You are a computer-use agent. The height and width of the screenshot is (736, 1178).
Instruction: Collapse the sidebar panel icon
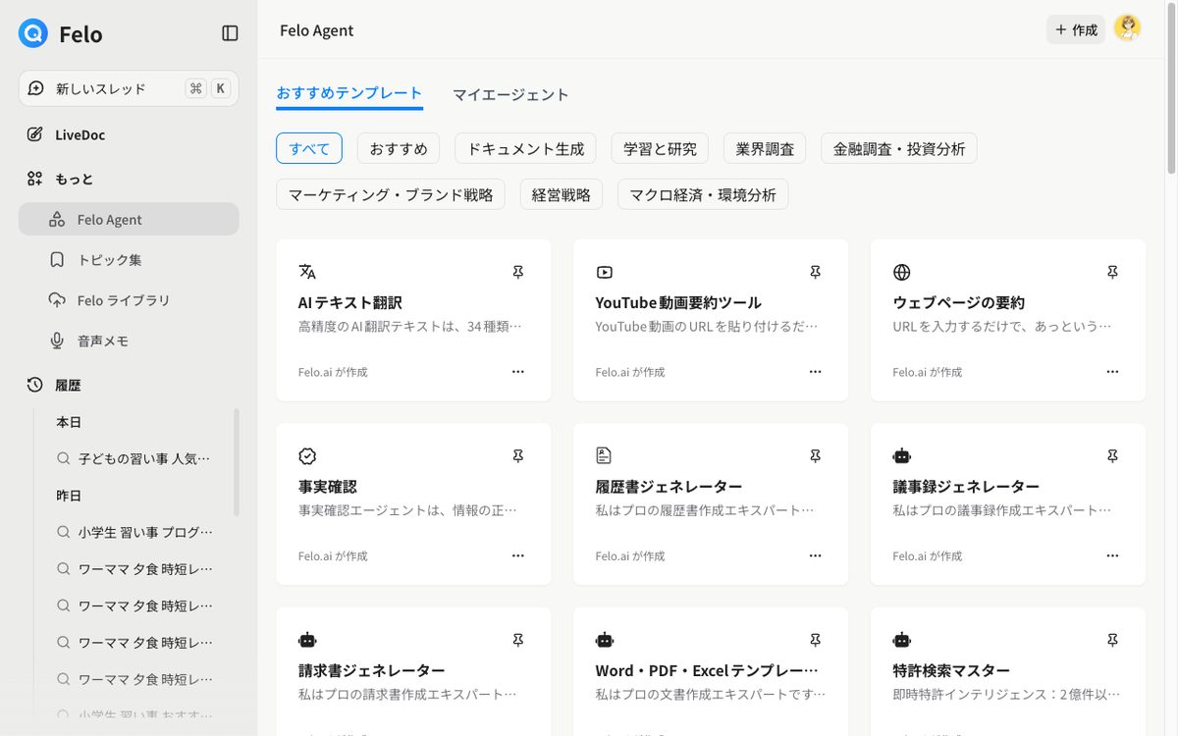click(230, 33)
